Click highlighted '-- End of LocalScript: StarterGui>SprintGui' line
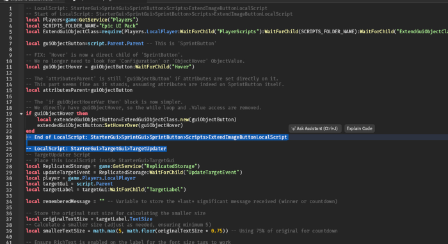This screenshot has height=244, width=448. click(x=156, y=137)
